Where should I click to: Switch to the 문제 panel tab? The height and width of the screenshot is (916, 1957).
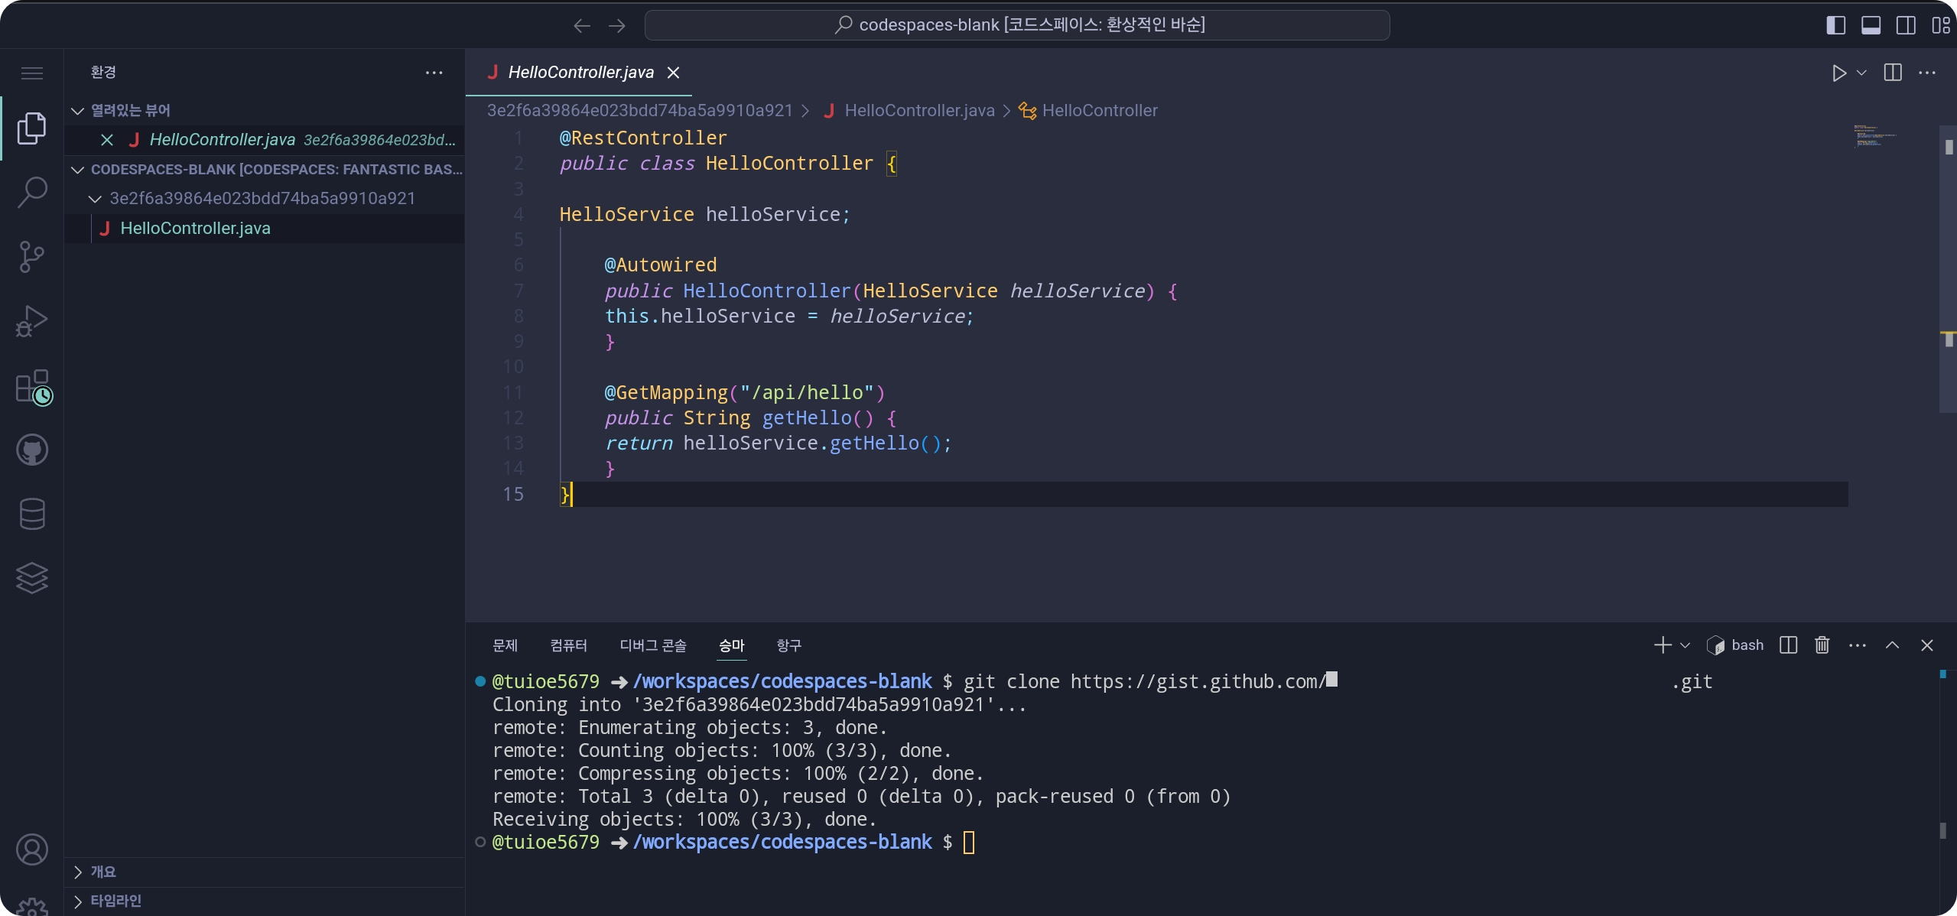tap(505, 645)
